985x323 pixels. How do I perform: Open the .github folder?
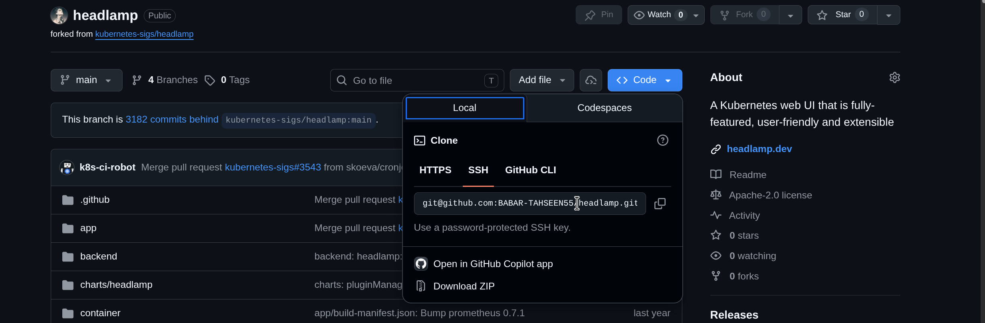pyautogui.click(x=95, y=200)
